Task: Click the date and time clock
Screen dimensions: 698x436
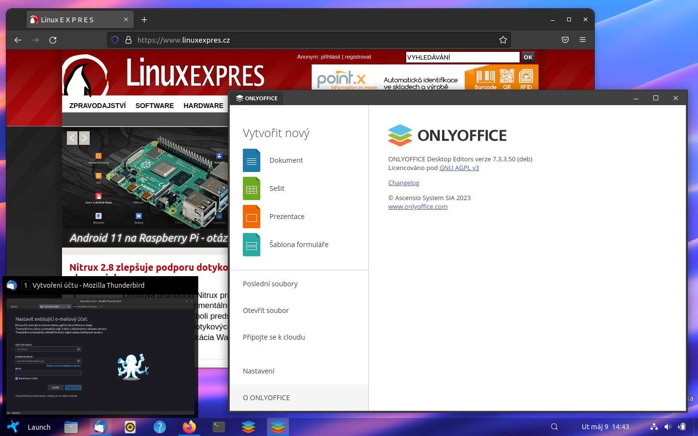Action: [605, 427]
